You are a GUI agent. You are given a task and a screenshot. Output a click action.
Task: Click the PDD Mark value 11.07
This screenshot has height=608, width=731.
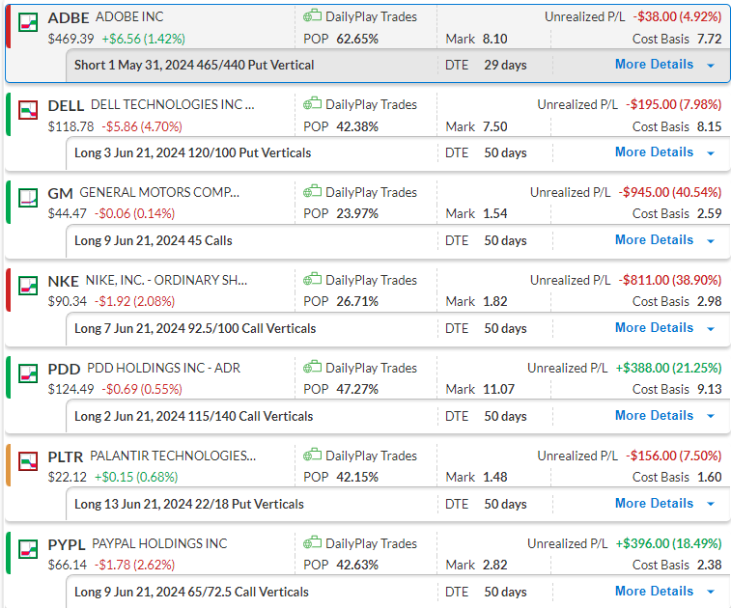[498, 390]
